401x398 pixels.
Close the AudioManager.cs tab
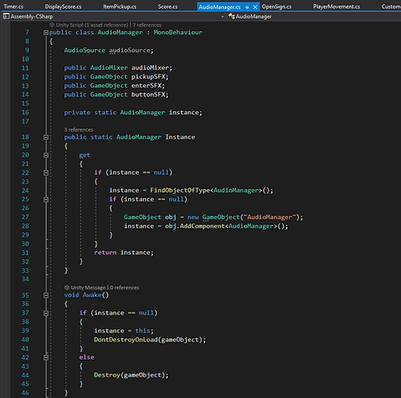255,7
